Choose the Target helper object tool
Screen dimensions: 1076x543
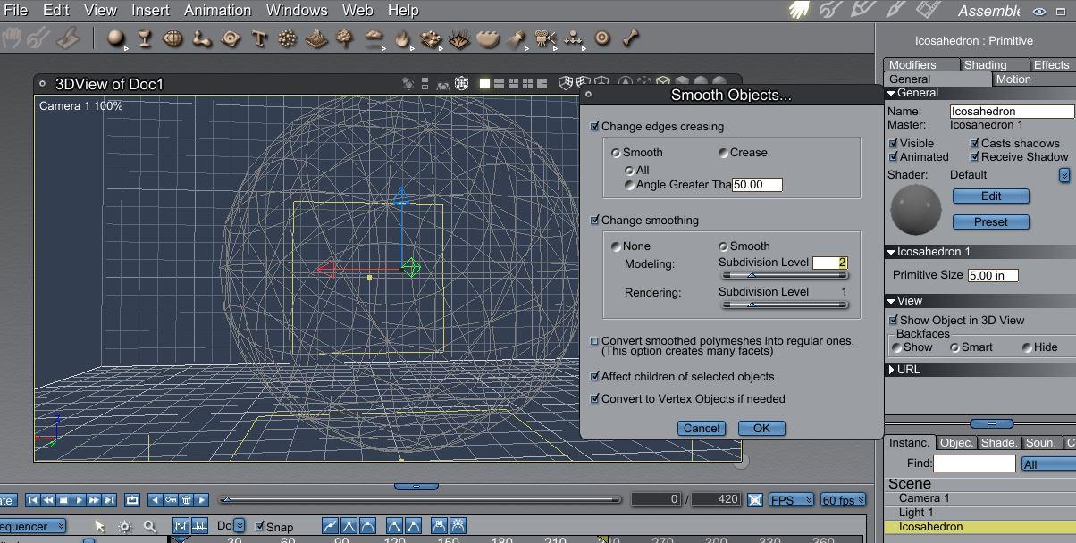pyautogui.click(x=602, y=38)
